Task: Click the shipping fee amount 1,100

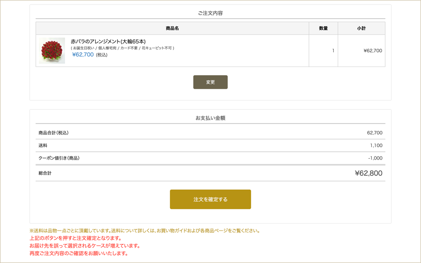Action: point(376,146)
